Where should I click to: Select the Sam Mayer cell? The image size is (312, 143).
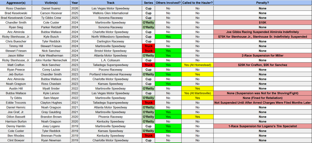pos(51,98)
